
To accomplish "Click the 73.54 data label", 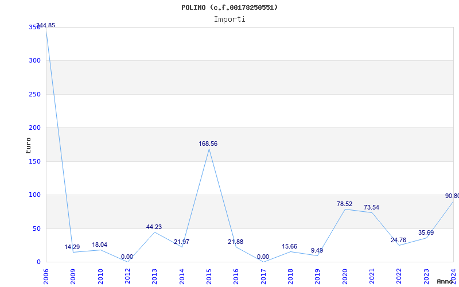I will click(x=371, y=207).
